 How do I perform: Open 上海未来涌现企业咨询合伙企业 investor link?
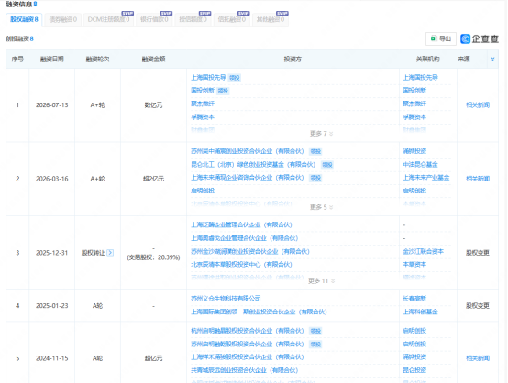pos(248,178)
